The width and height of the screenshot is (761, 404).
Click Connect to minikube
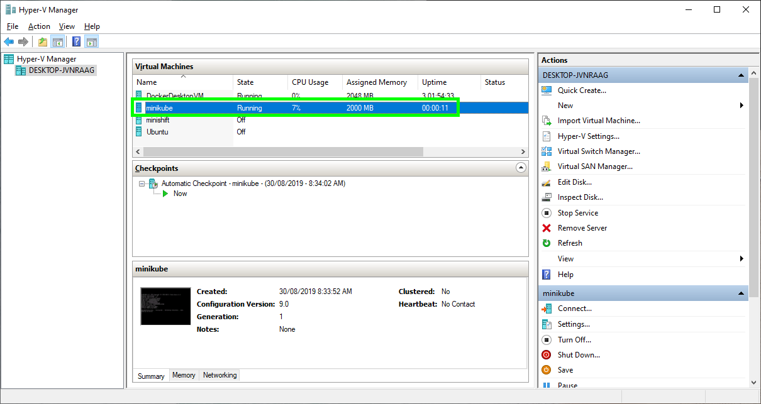point(574,308)
